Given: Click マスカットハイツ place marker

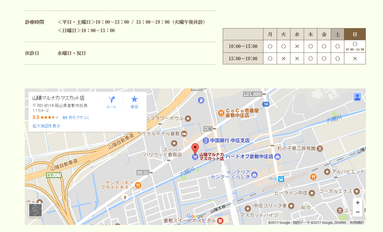Looking at the screenshot, I should [x=248, y=209].
